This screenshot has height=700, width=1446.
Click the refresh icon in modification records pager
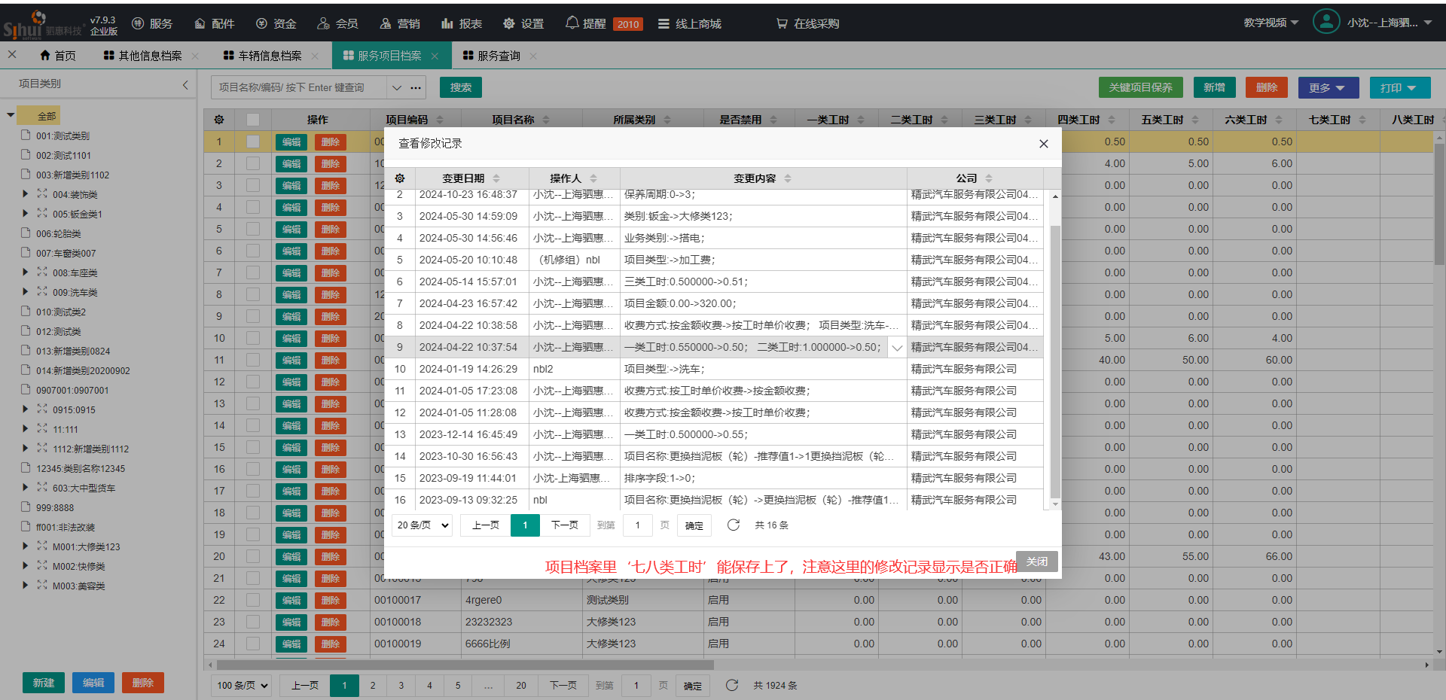coord(733,525)
